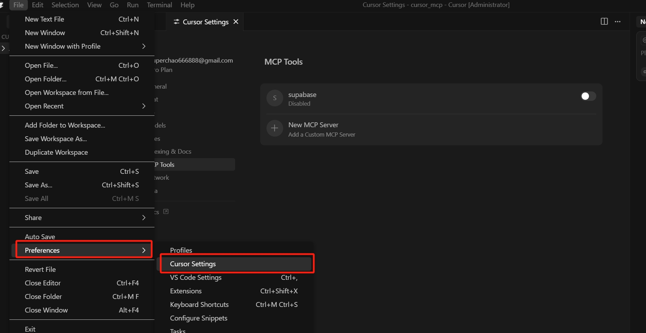
Task: Open VS Code Settings
Action: (234, 277)
